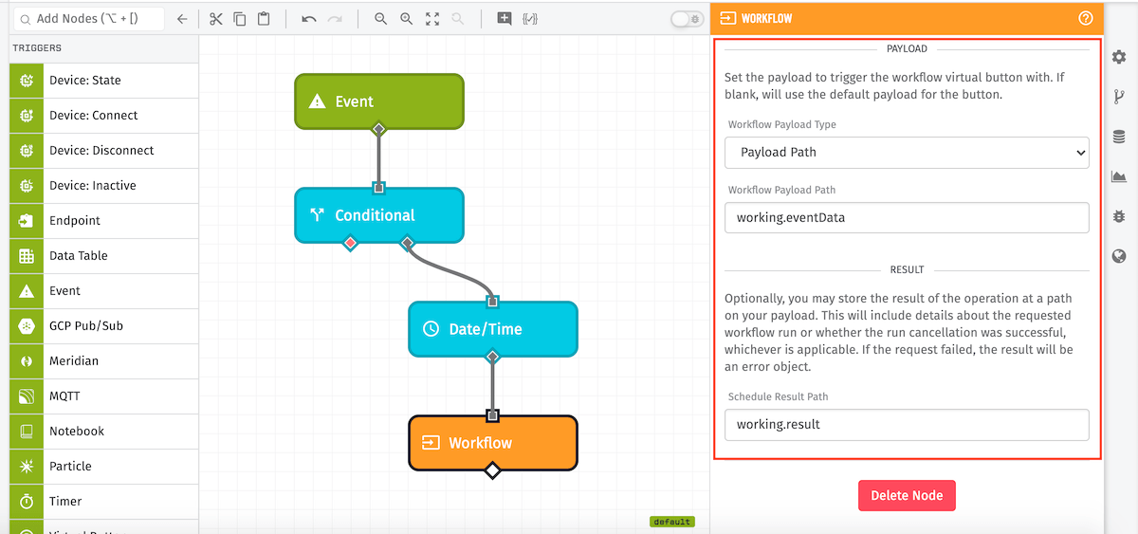
Task: Edit the Workflow Payload Path field
Action: [907, 217]
